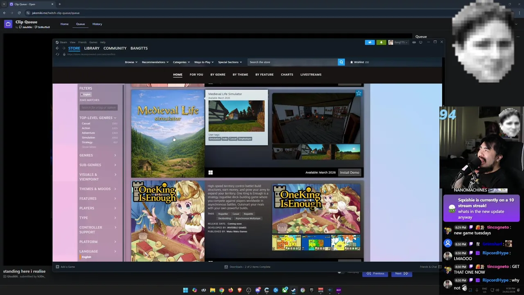Open Steam announcements megaphone button
This screenshot has width=524, height=295.
coord(370,42)
